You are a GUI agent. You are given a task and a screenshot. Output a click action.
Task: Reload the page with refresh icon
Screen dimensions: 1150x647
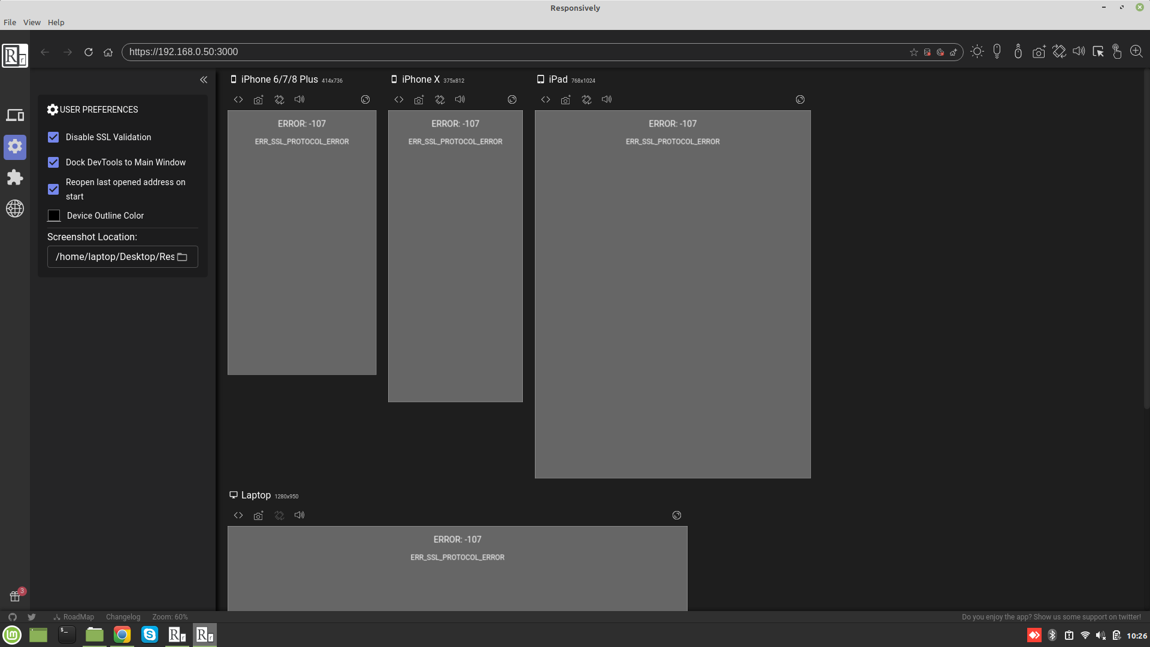(89, 52)
